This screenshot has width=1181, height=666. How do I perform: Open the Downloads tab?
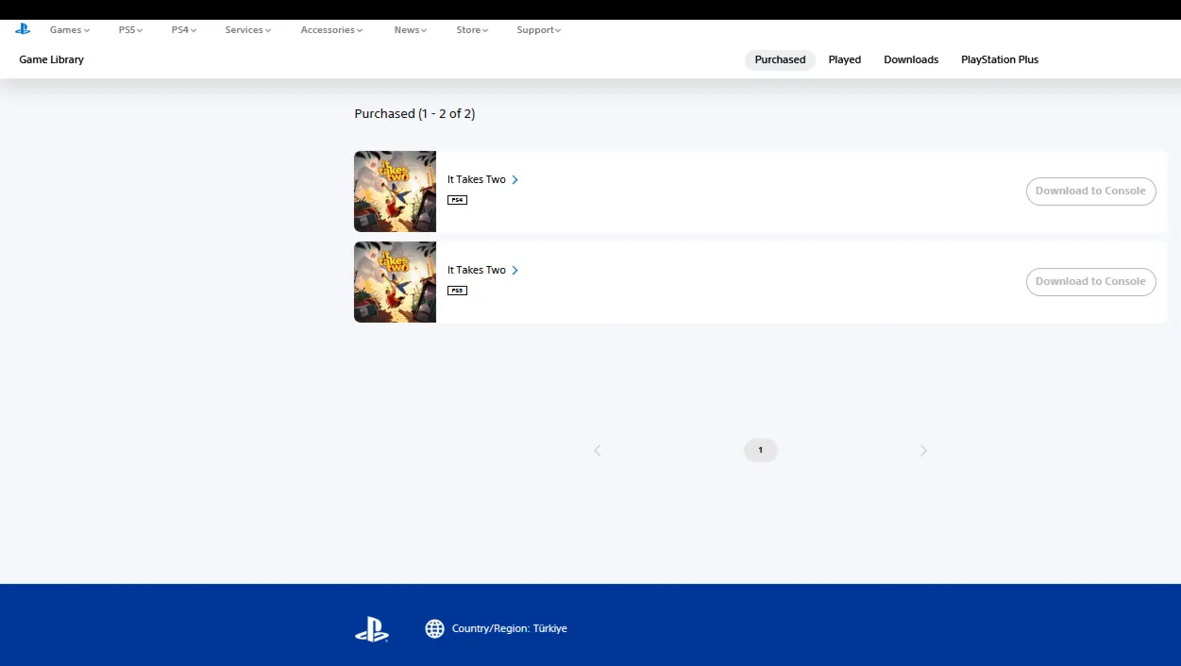910,59
